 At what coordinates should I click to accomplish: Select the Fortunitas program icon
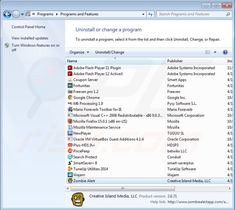pyautogui.click(x=70, y=86)
